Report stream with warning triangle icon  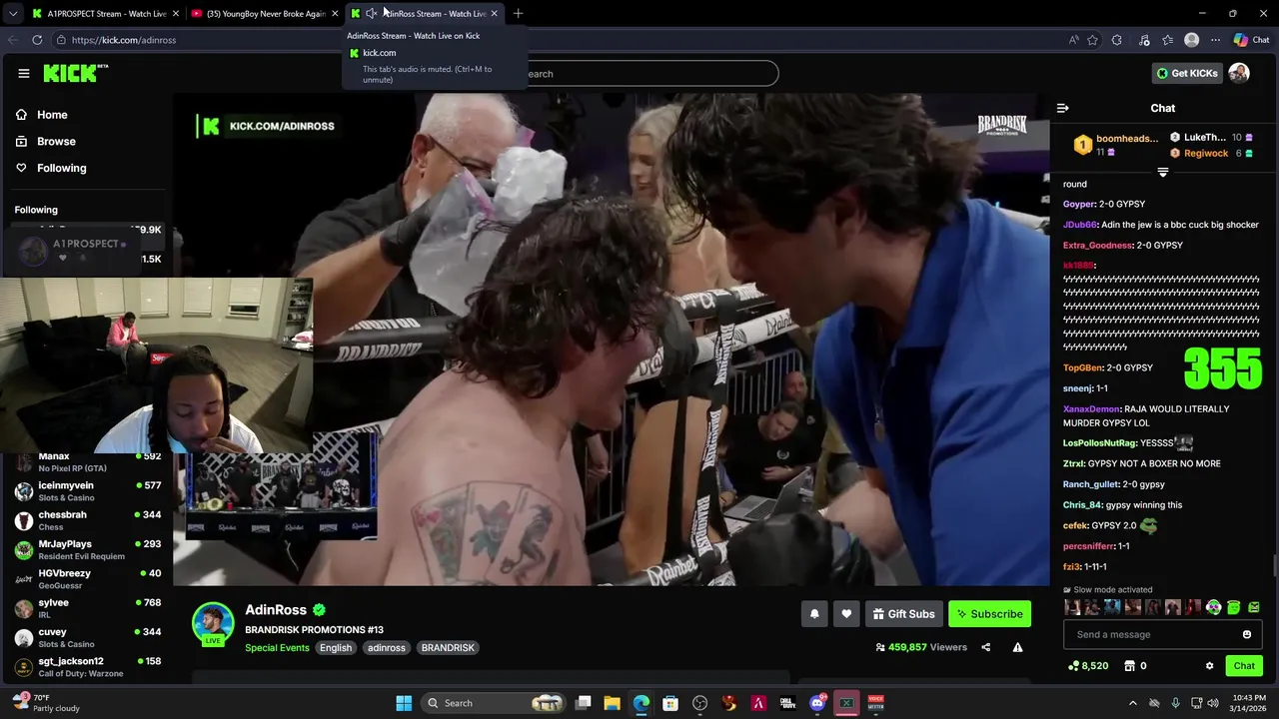(x=1017, y=647)
